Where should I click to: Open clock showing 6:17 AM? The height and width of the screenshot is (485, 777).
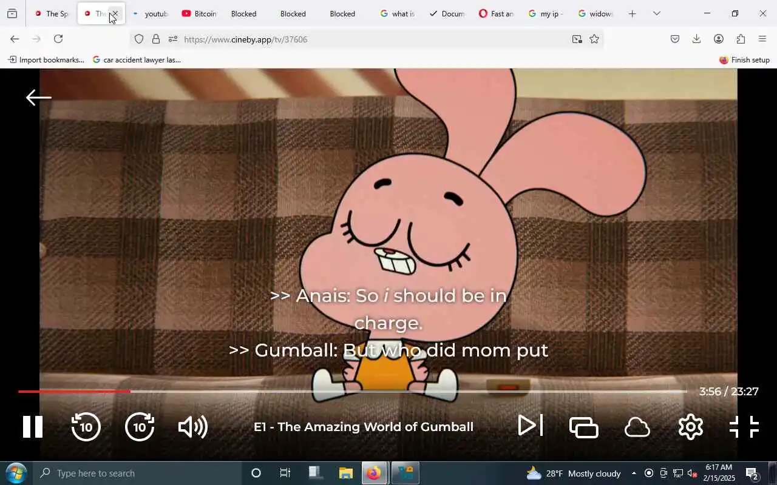tap(720, 473)
